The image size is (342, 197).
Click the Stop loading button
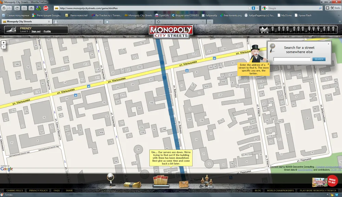pos(24,8)
